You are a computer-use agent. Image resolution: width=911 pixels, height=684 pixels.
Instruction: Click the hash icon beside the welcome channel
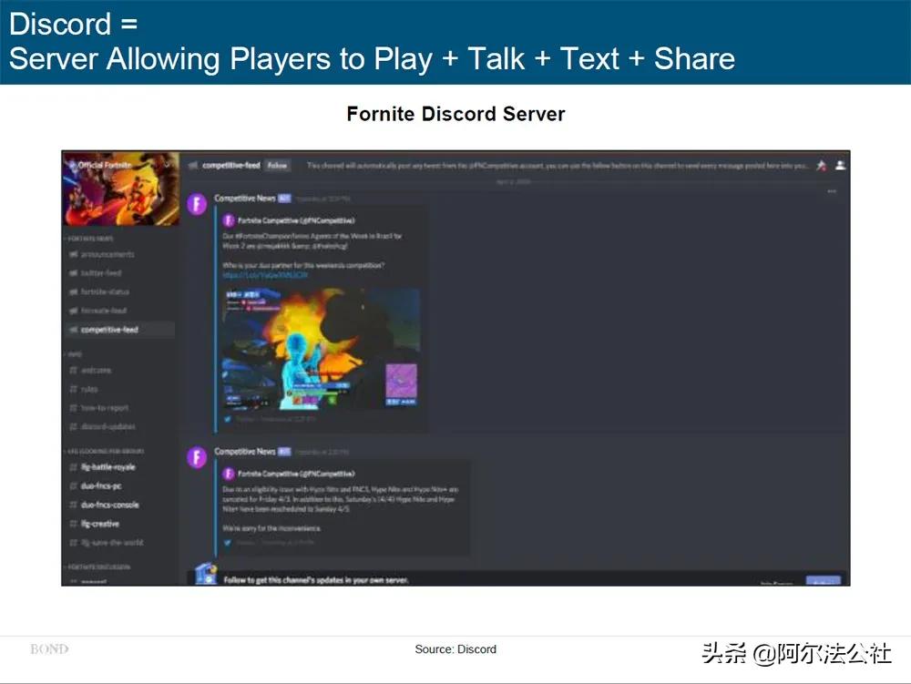pyautogui.click(x=74, y=370)
